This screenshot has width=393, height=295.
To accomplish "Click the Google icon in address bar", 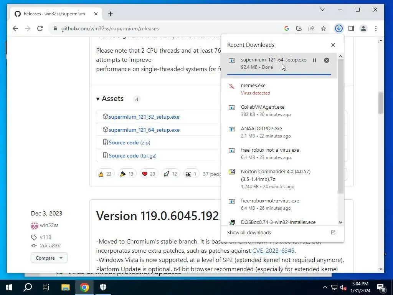I will [287, 28].
